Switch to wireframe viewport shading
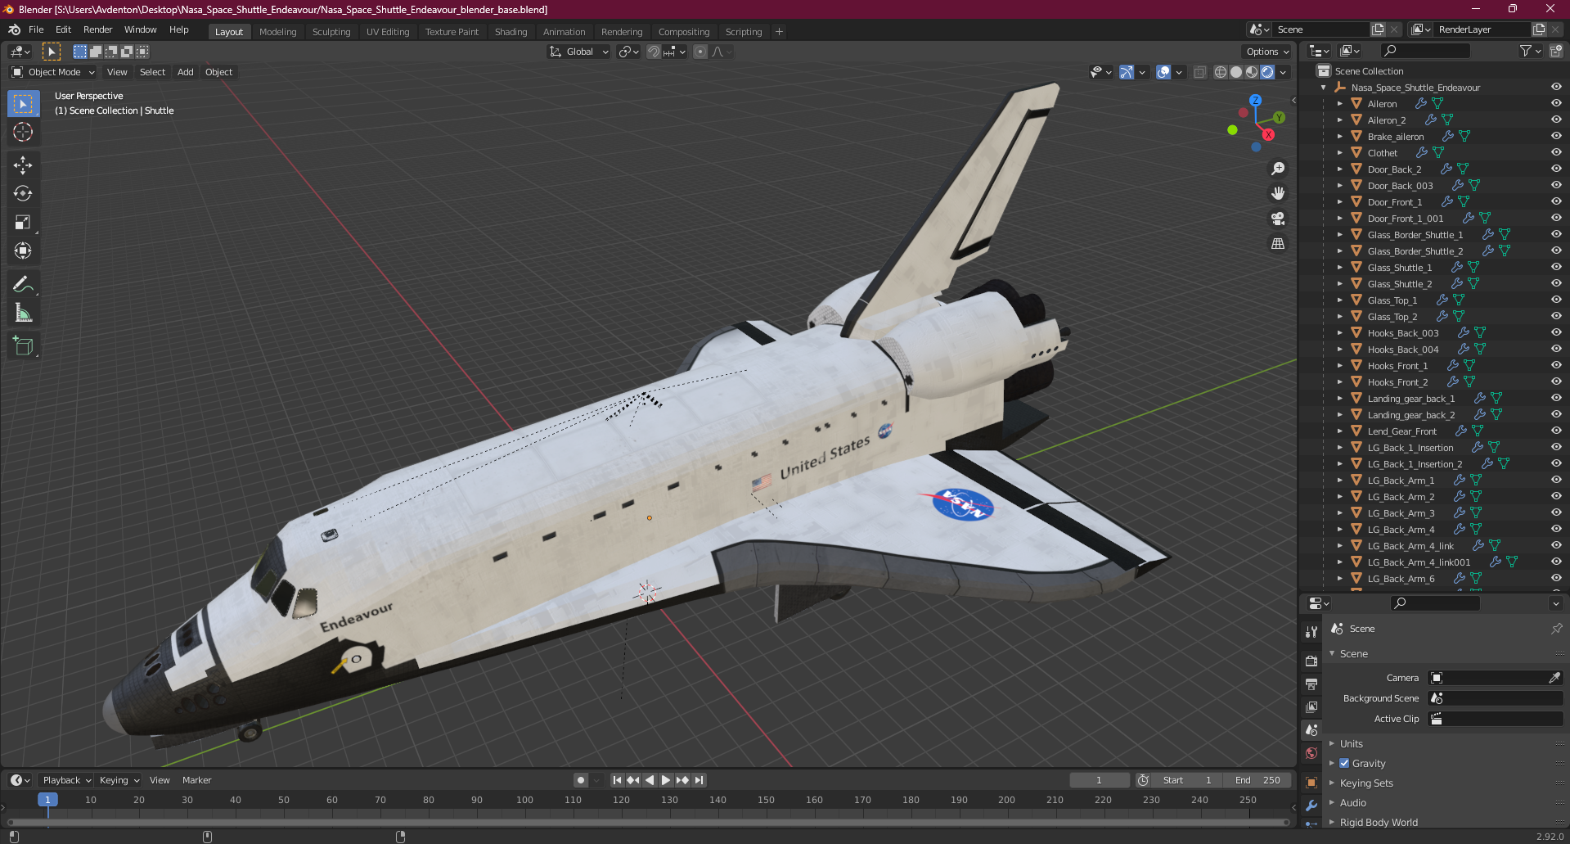The width and height of the screenshot is (1570, 844). [x=1221, y=72]
